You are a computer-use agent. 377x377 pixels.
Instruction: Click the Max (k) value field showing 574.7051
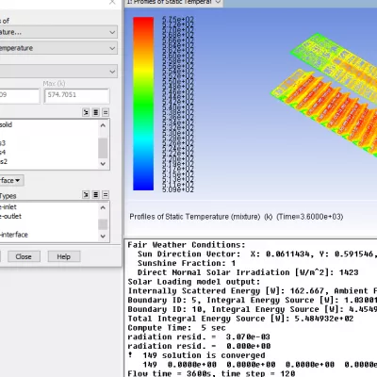(x=76, y=96)
